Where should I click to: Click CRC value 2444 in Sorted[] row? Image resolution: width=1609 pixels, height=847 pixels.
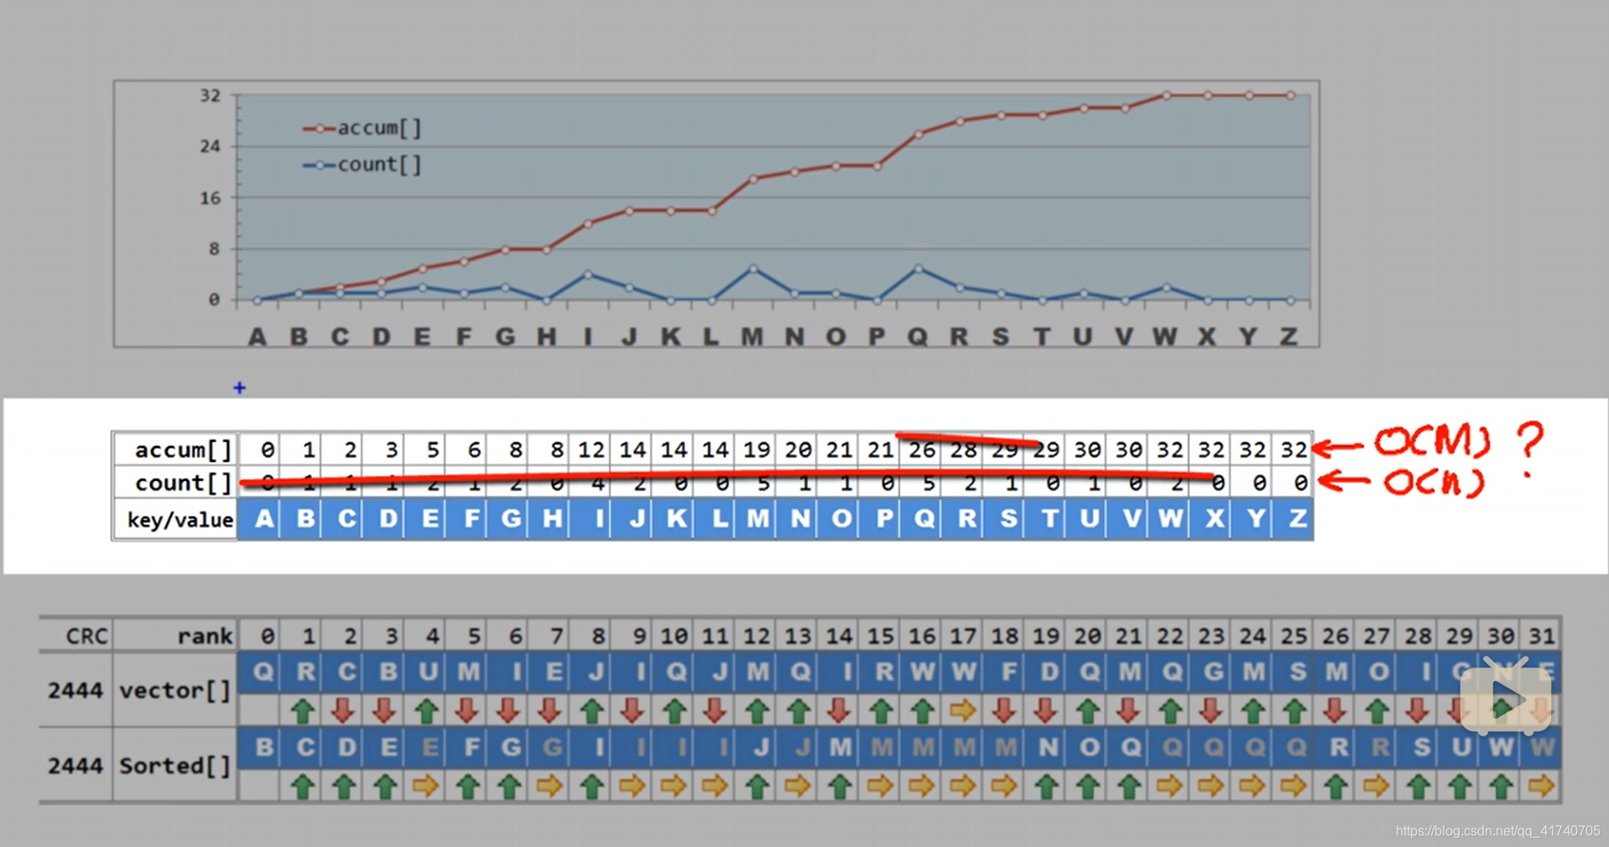pos(76,766)
